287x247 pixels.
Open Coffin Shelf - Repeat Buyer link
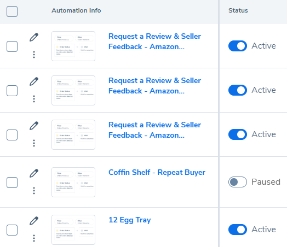[x=157, y=172]
